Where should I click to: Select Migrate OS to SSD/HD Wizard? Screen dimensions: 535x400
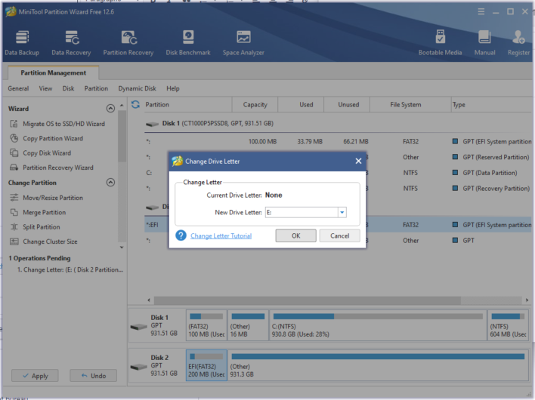click(63, 124)
